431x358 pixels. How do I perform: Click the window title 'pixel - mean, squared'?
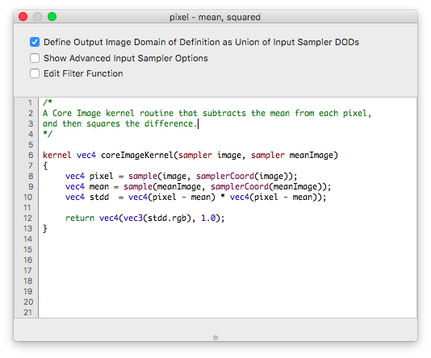coord(215,17)
